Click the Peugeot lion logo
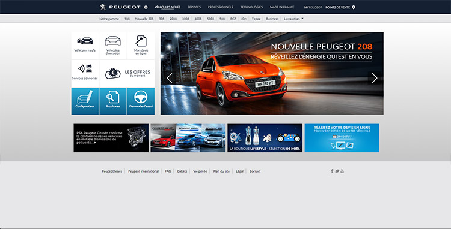This screenshot has width=451, height=229. point(103,7)
